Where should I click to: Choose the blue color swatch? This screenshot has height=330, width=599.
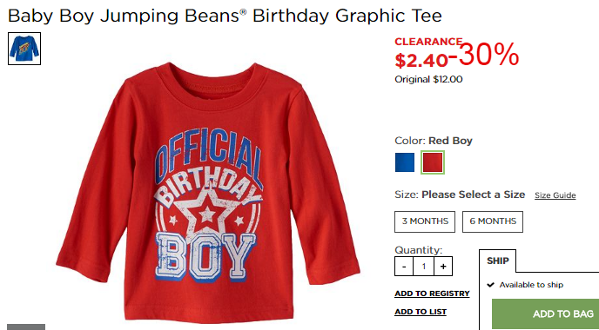405,162
